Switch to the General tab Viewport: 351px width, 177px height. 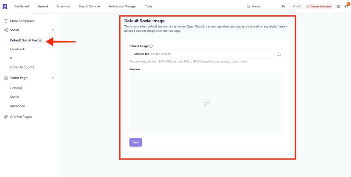43,7
